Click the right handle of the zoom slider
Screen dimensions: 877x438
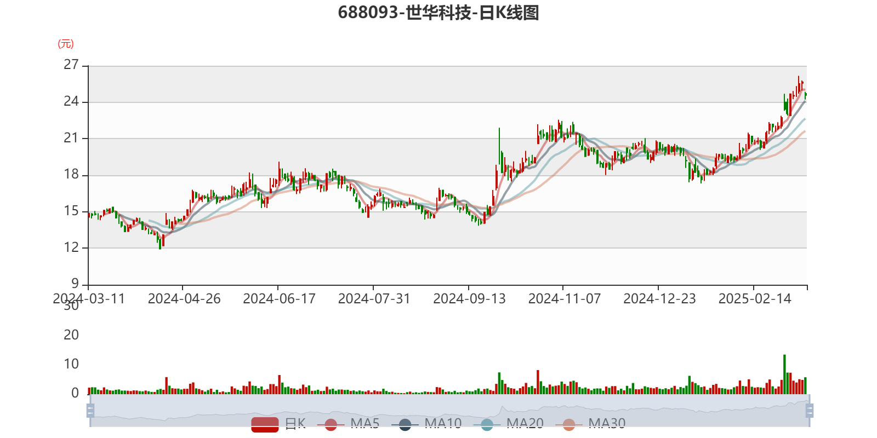point(810,410)
